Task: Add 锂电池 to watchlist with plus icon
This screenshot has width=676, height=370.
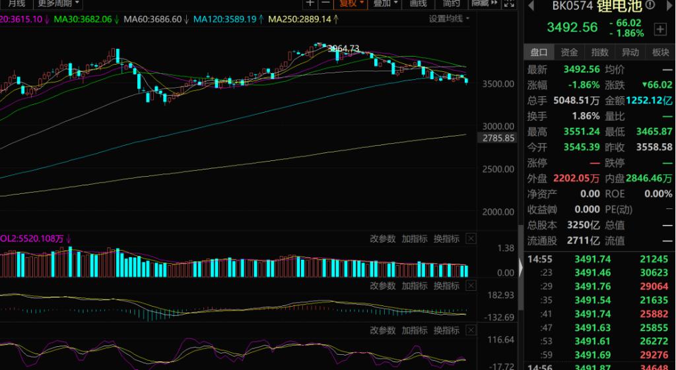Action: pos(659,29)
